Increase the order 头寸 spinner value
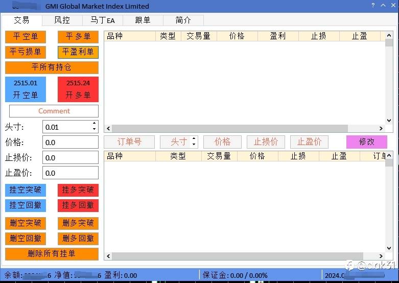Viewport: 399px width, 283px height. 194,138
